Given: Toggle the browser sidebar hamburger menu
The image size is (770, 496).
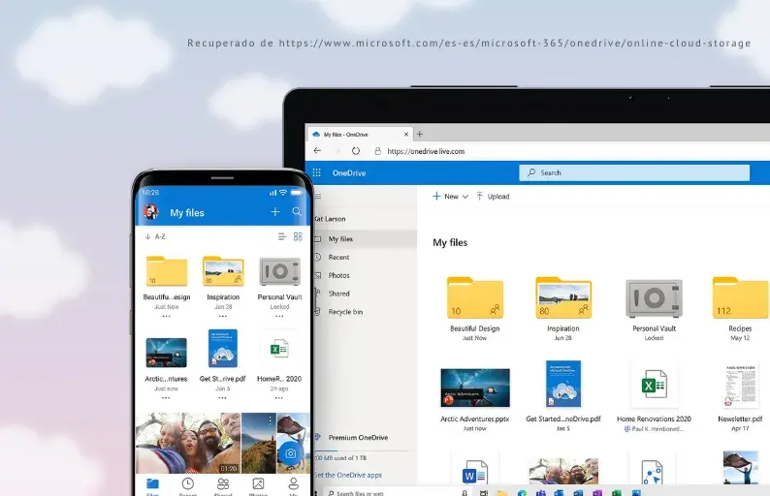Looking at the screenshot, I should point(318,197).
